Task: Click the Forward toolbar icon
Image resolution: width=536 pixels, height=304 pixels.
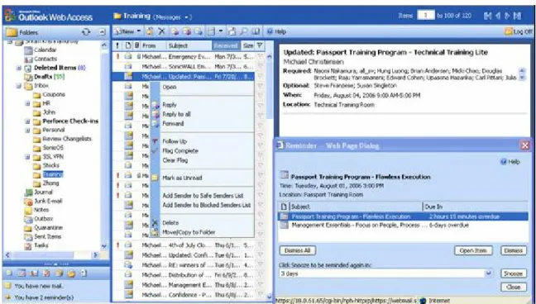Action: 199,31
